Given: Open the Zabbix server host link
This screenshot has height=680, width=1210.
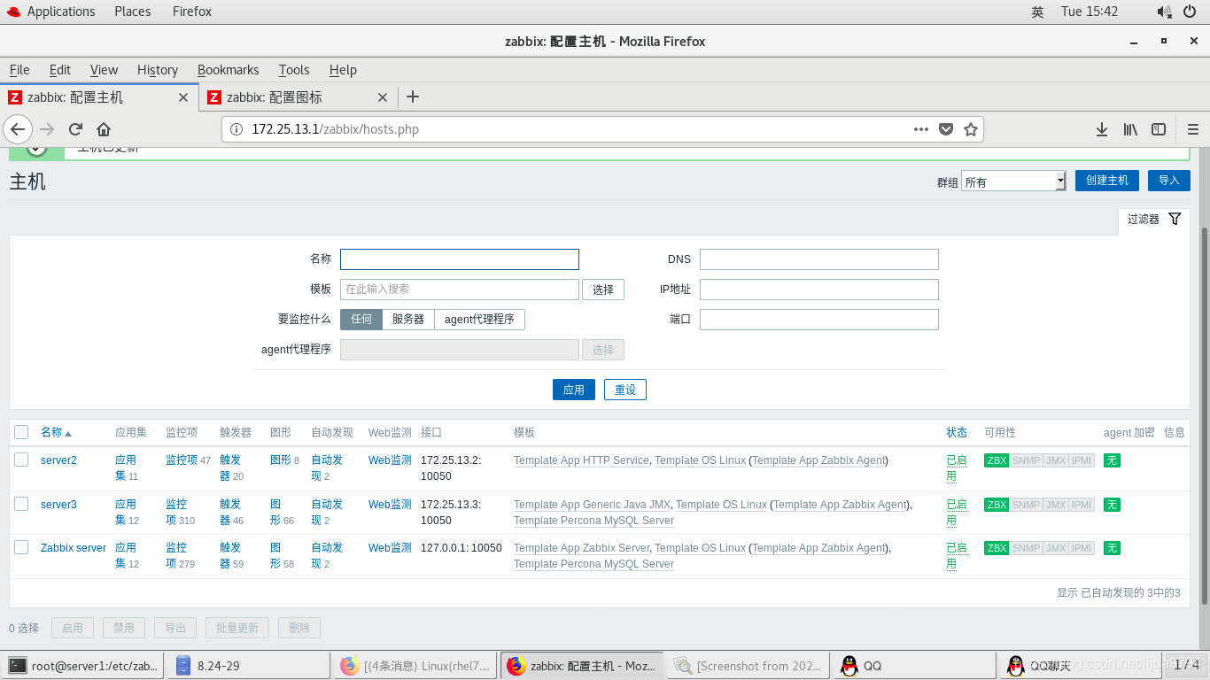Looking at the screenshot, I should (x=74, y=548).
